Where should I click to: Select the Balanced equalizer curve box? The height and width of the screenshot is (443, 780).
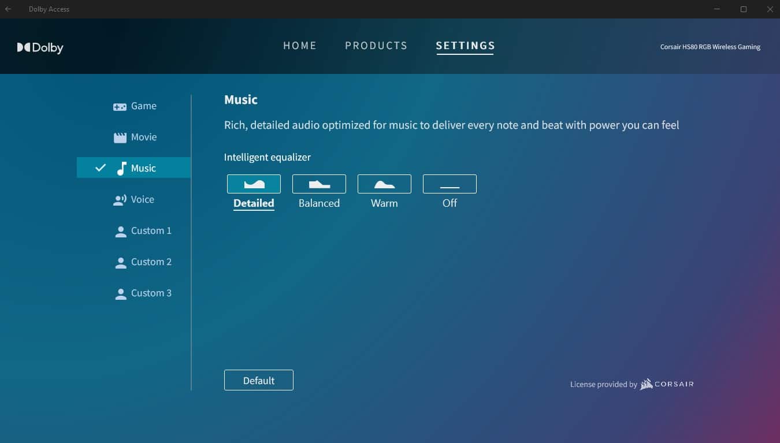click(319, 184)
